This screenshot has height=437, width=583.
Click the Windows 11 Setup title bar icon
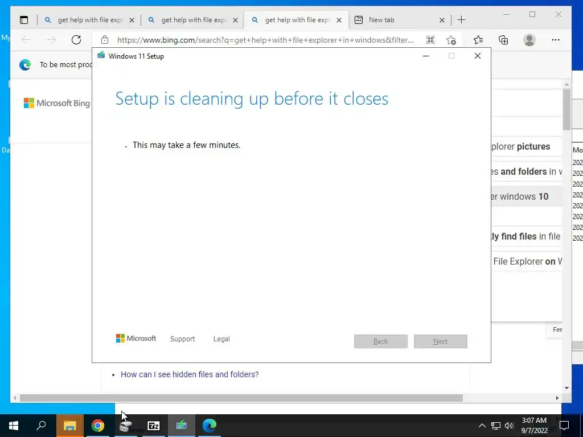(101, 55)
